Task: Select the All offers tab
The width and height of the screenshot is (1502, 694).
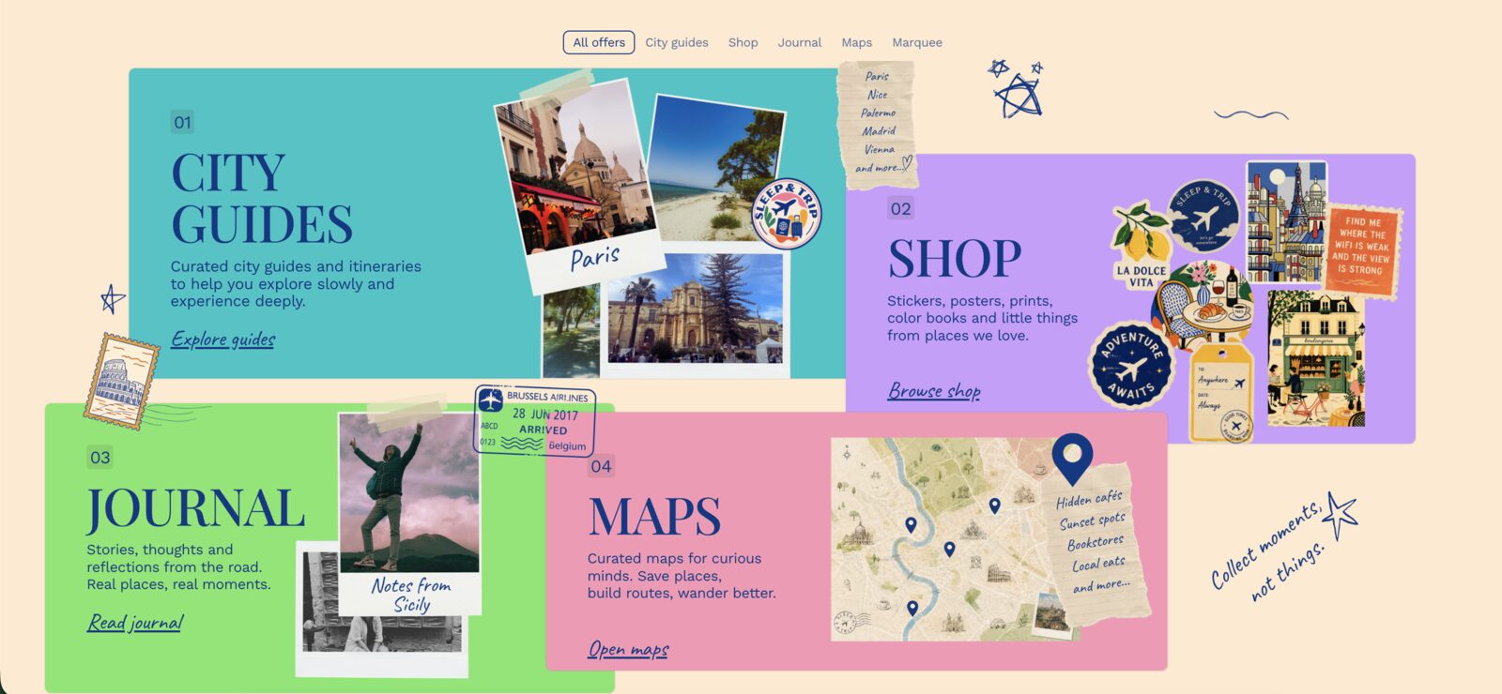Action: 599,42
